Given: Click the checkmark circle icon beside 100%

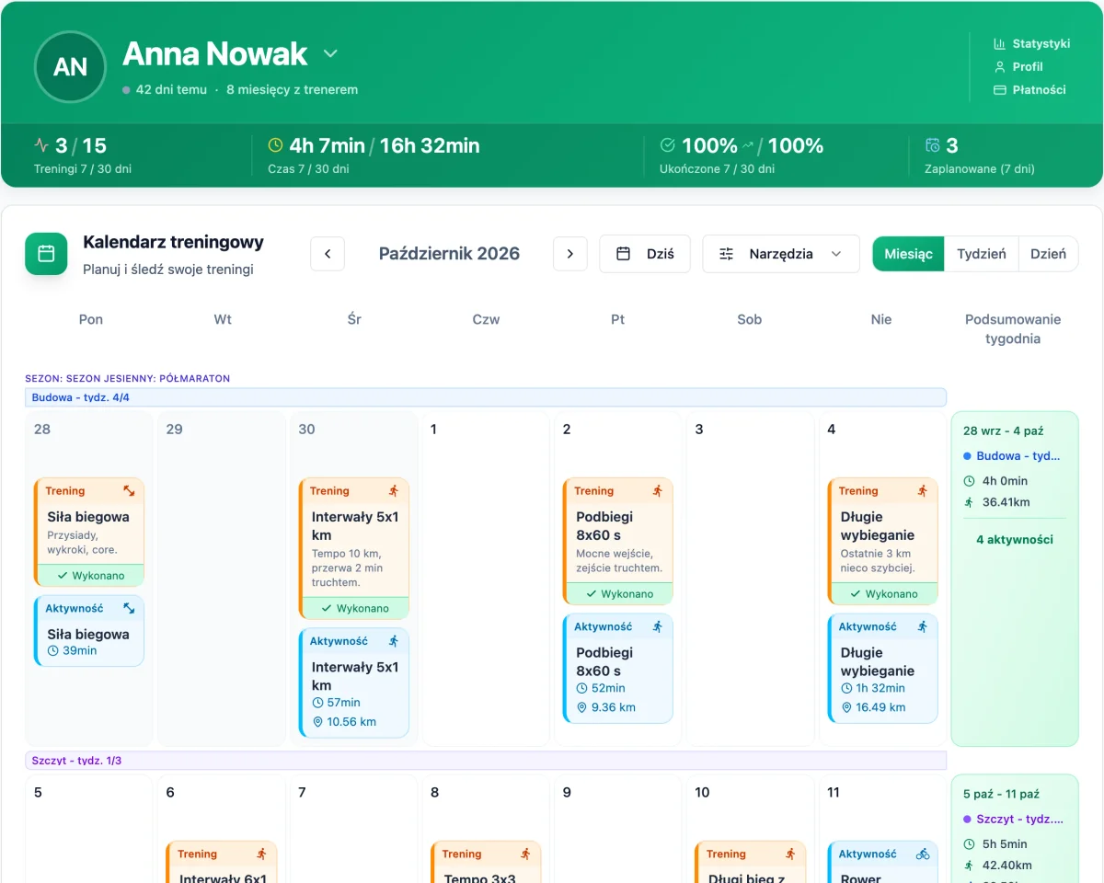Looking at the screenshot, I should point(668,145).
